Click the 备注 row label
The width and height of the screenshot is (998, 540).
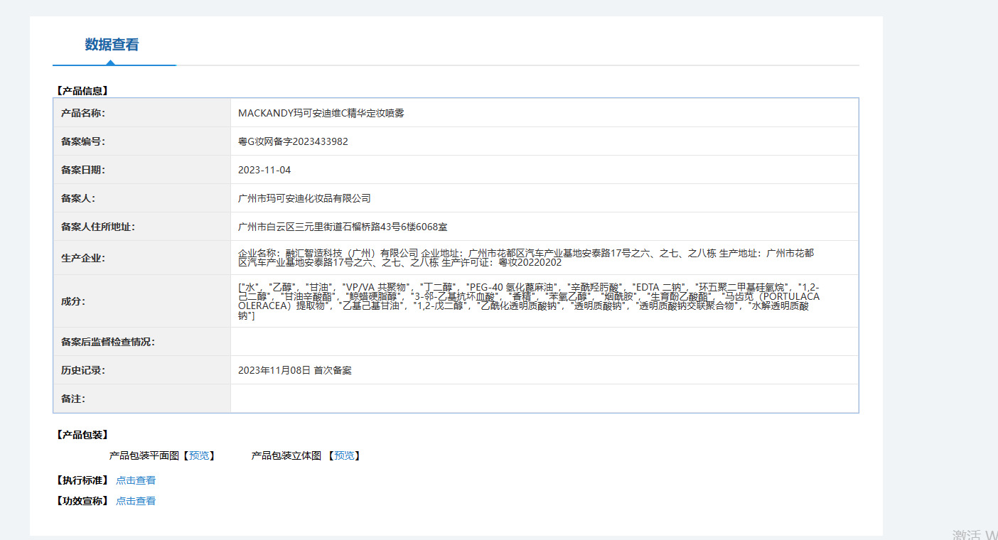[73, 399]
